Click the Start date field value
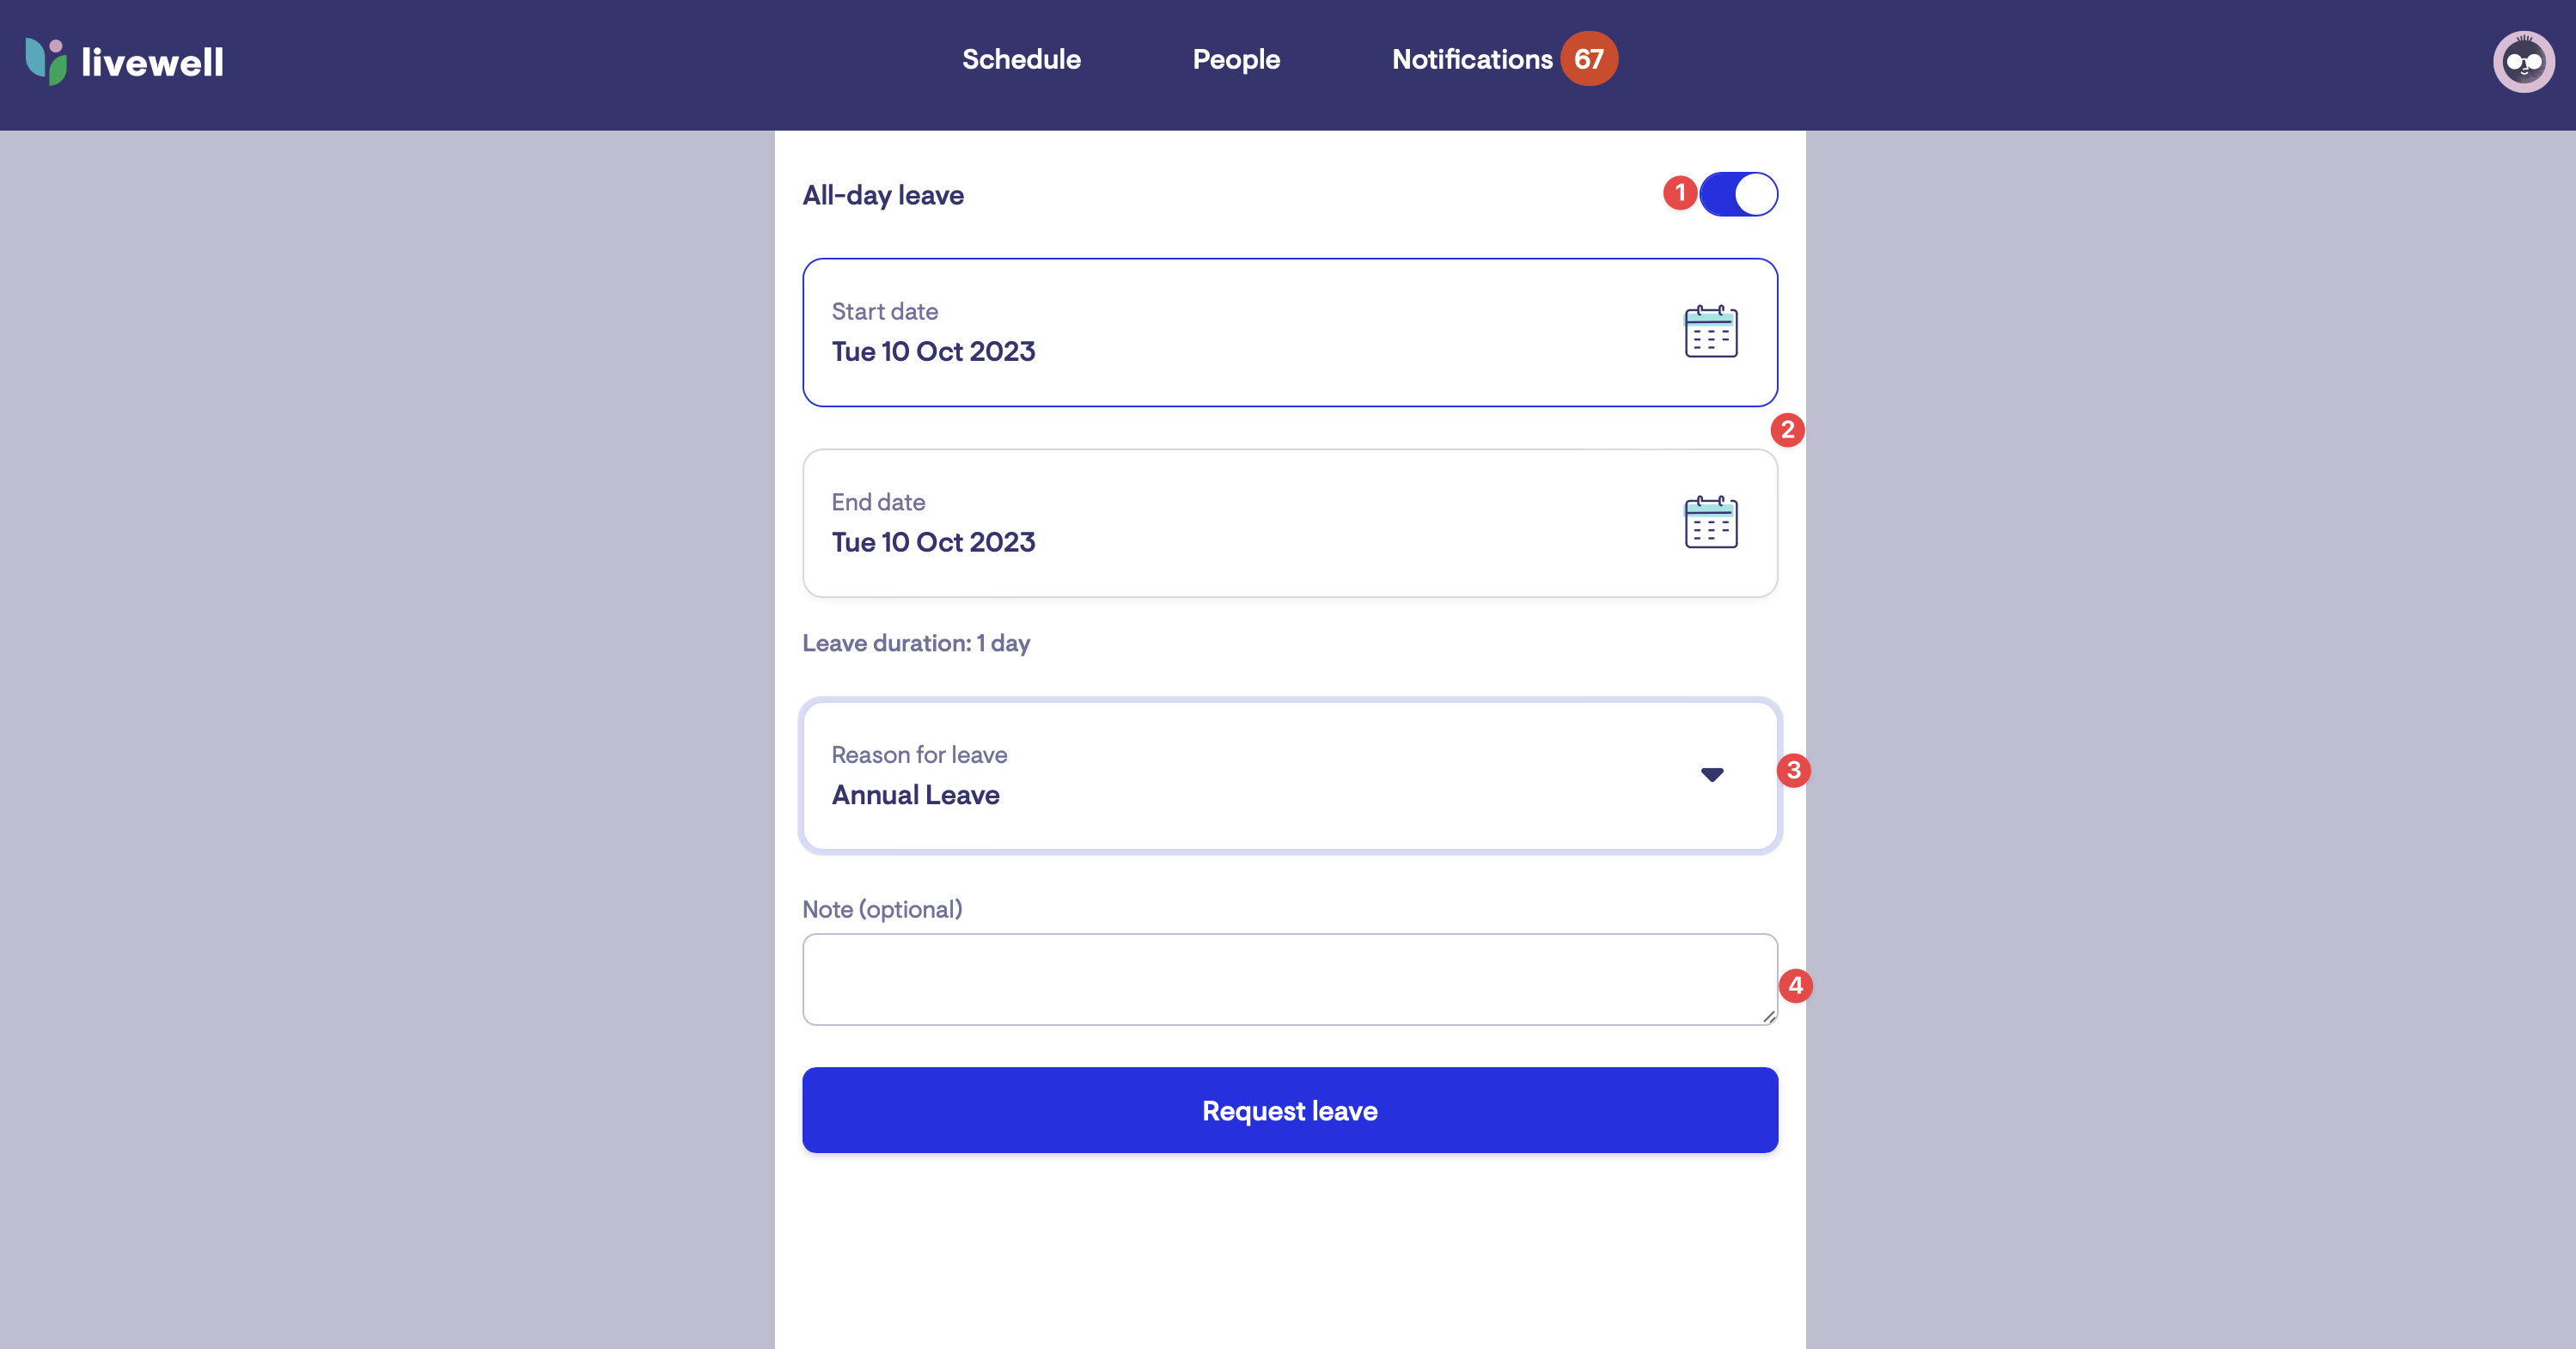This screenshot has height=1349, width=2576. click(933, 352)
